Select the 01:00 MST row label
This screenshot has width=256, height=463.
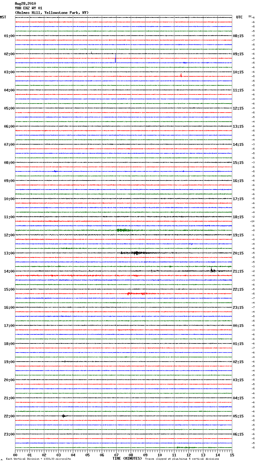pyautogui.click(x=9, y=36)
